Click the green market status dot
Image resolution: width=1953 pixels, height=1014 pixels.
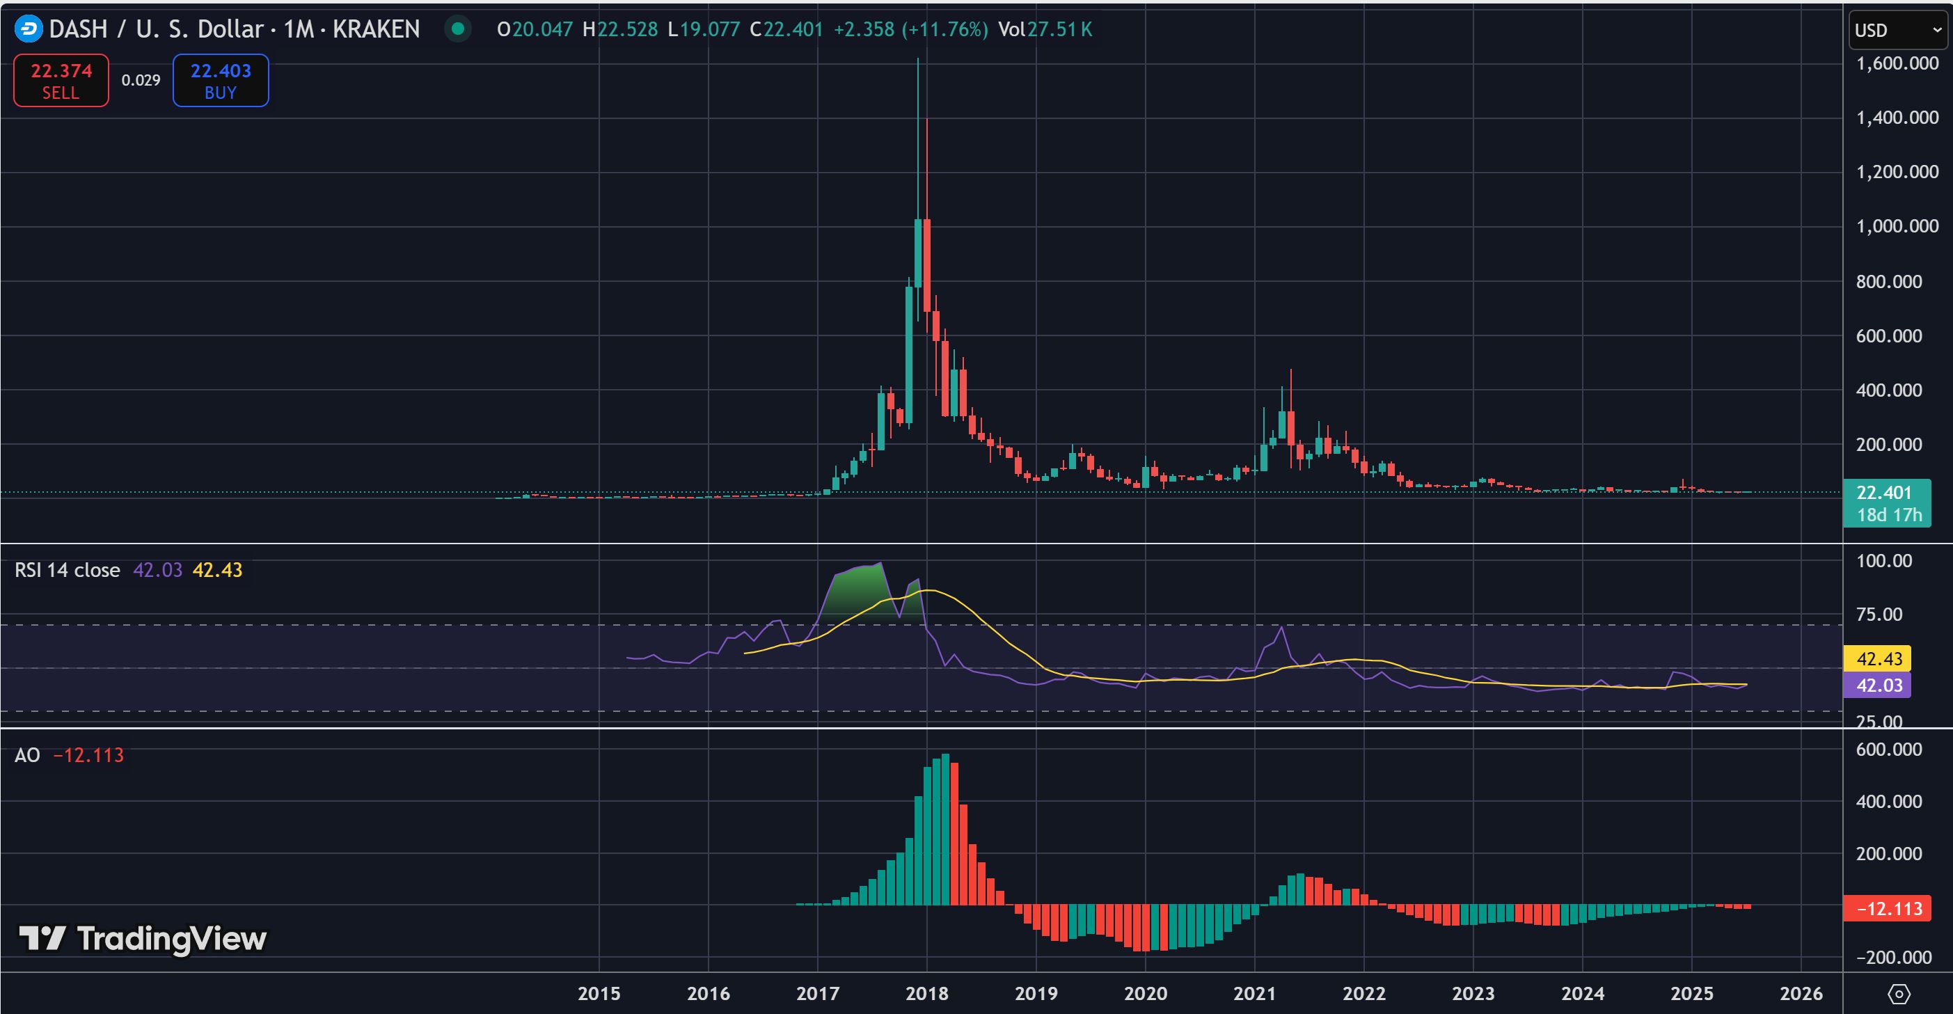point(458,29)
